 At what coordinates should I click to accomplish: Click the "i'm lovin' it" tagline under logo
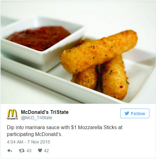click(x=12, y=119)
